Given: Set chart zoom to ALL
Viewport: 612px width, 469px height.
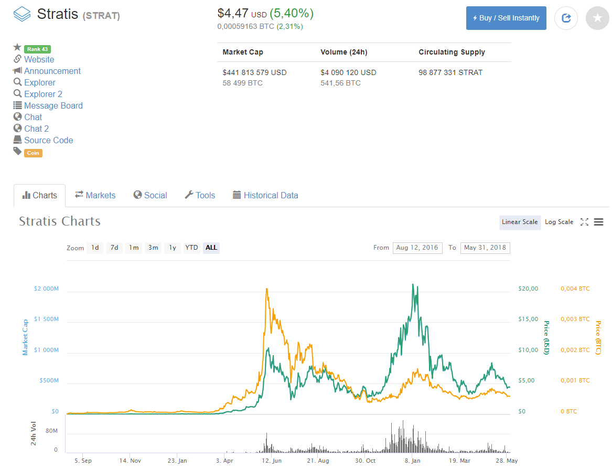Looking at the screenshot, I should [211, 248].
